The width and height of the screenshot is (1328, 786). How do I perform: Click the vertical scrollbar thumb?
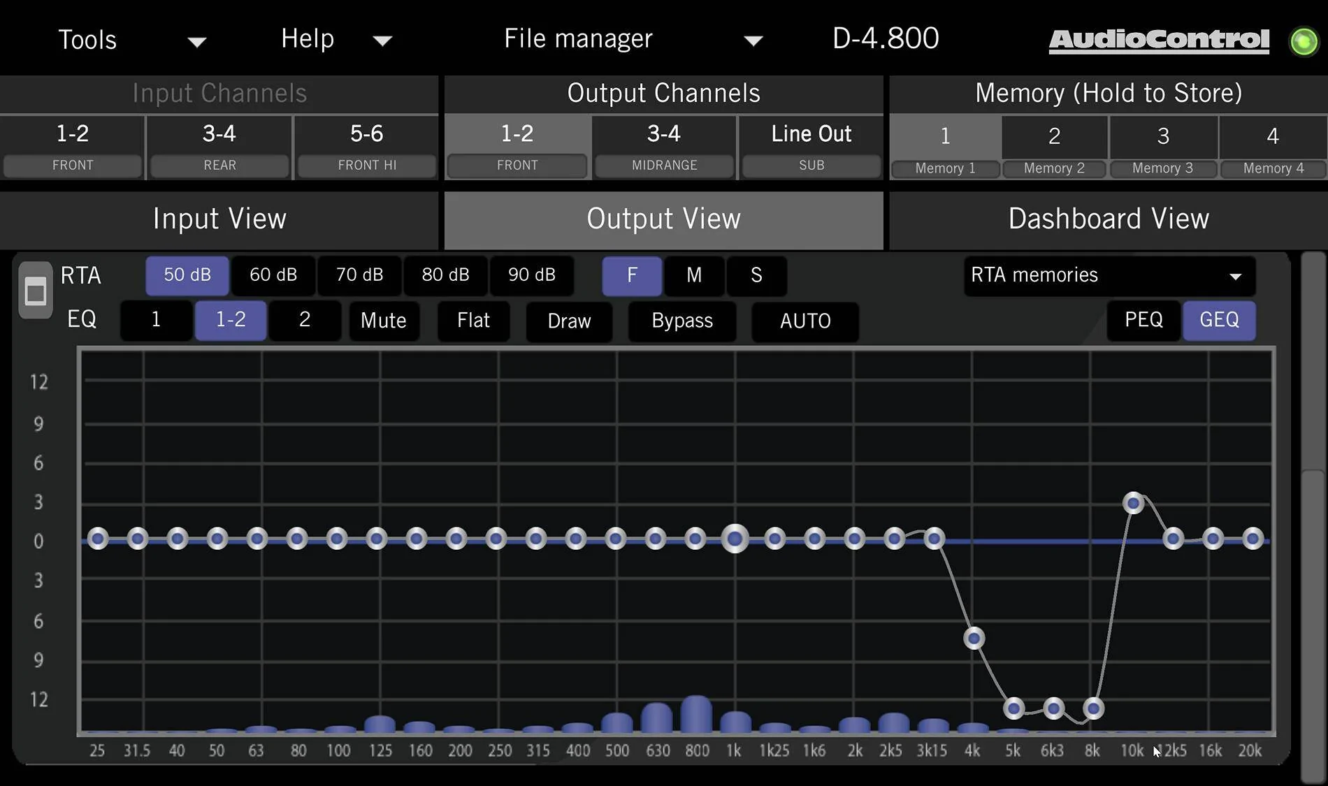point(1313,626)
